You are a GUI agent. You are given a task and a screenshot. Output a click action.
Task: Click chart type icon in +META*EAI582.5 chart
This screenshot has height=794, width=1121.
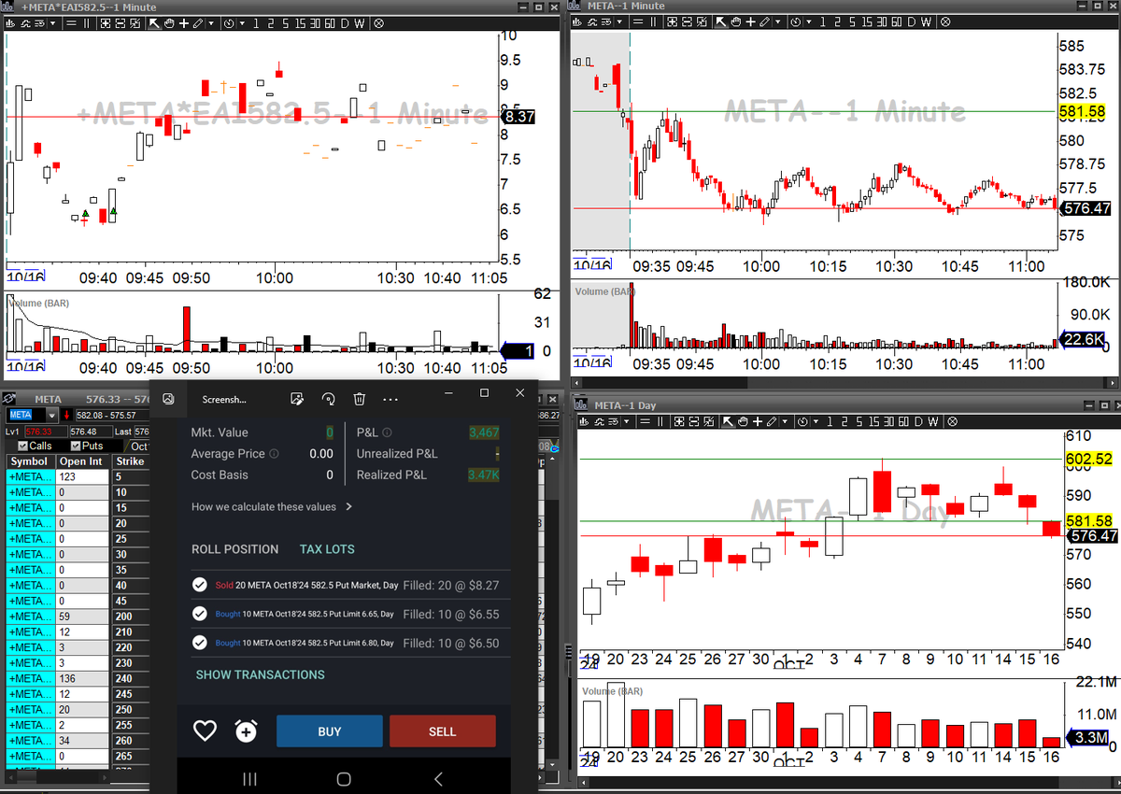click(x=10, y=23)
